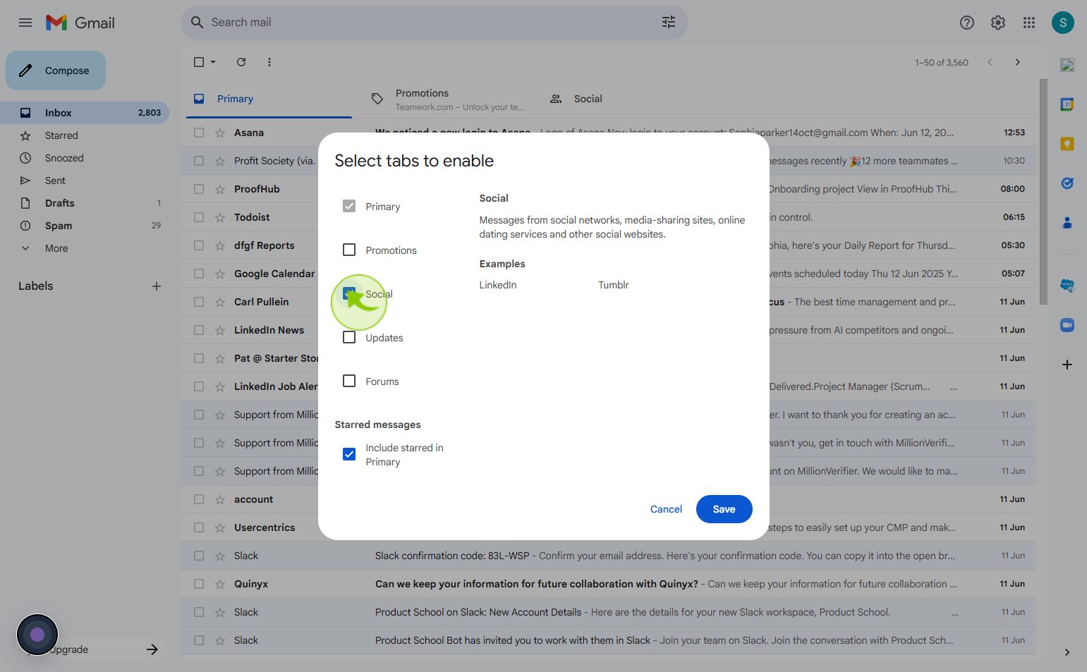This screenshot has width=1087, height=672.
Task: Star the Asana email
Action: 220,133
